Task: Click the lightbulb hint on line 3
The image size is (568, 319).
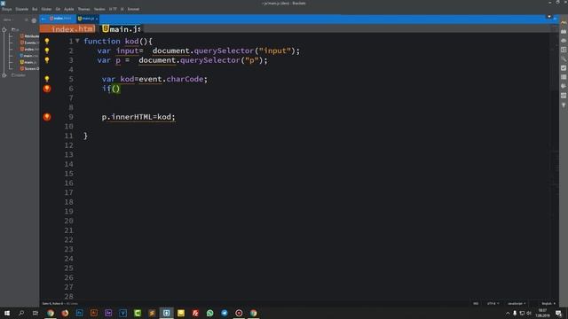Action: tap(47, 60)
